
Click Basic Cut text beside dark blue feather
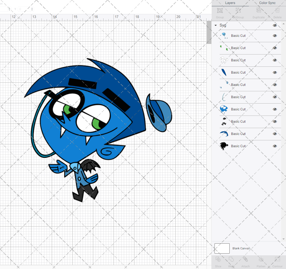(238, 72)
